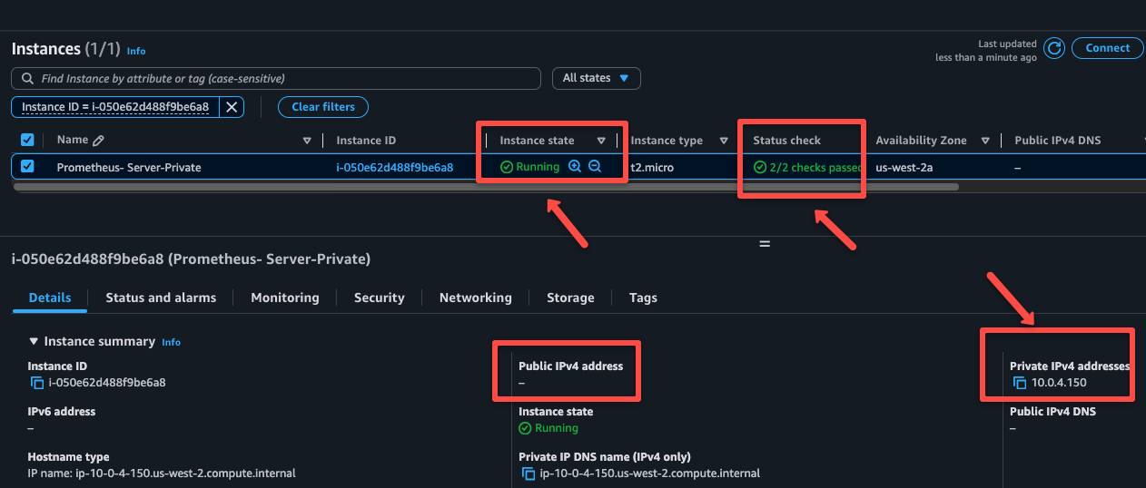Click zoom-in filter icon next to Running
The height and width of the screenshot is (488, 1146).
[x=574, y=166]
